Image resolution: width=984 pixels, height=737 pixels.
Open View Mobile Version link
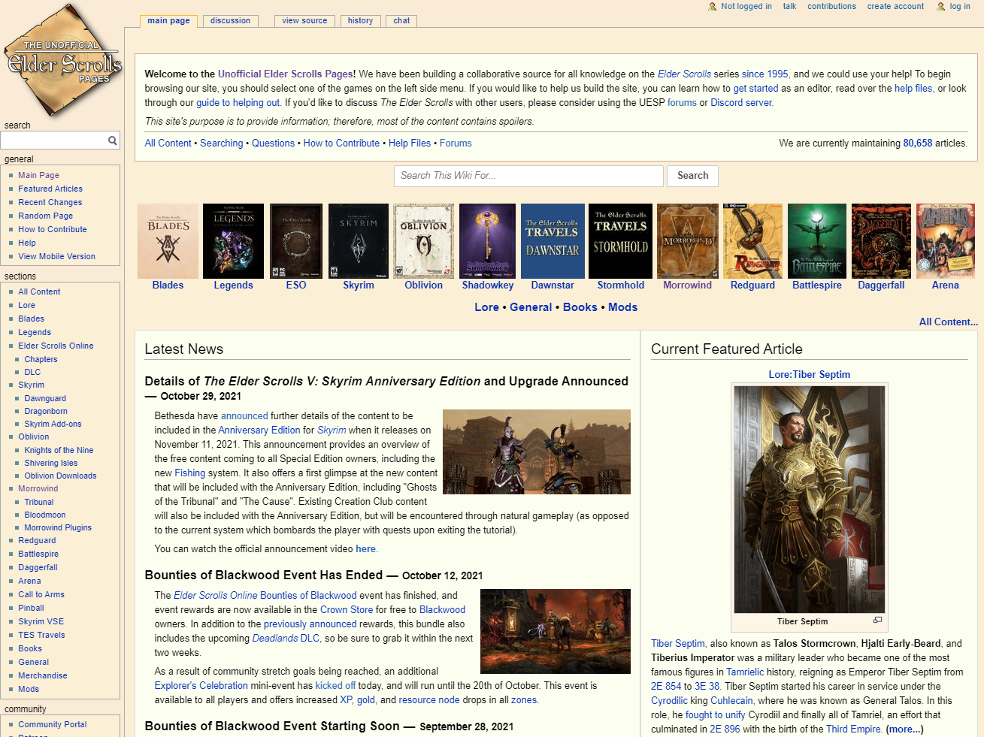pyautogui.click(x=56, y=257)
